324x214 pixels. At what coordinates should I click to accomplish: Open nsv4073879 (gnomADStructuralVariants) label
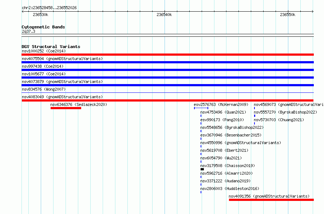(x=62, y=82)
